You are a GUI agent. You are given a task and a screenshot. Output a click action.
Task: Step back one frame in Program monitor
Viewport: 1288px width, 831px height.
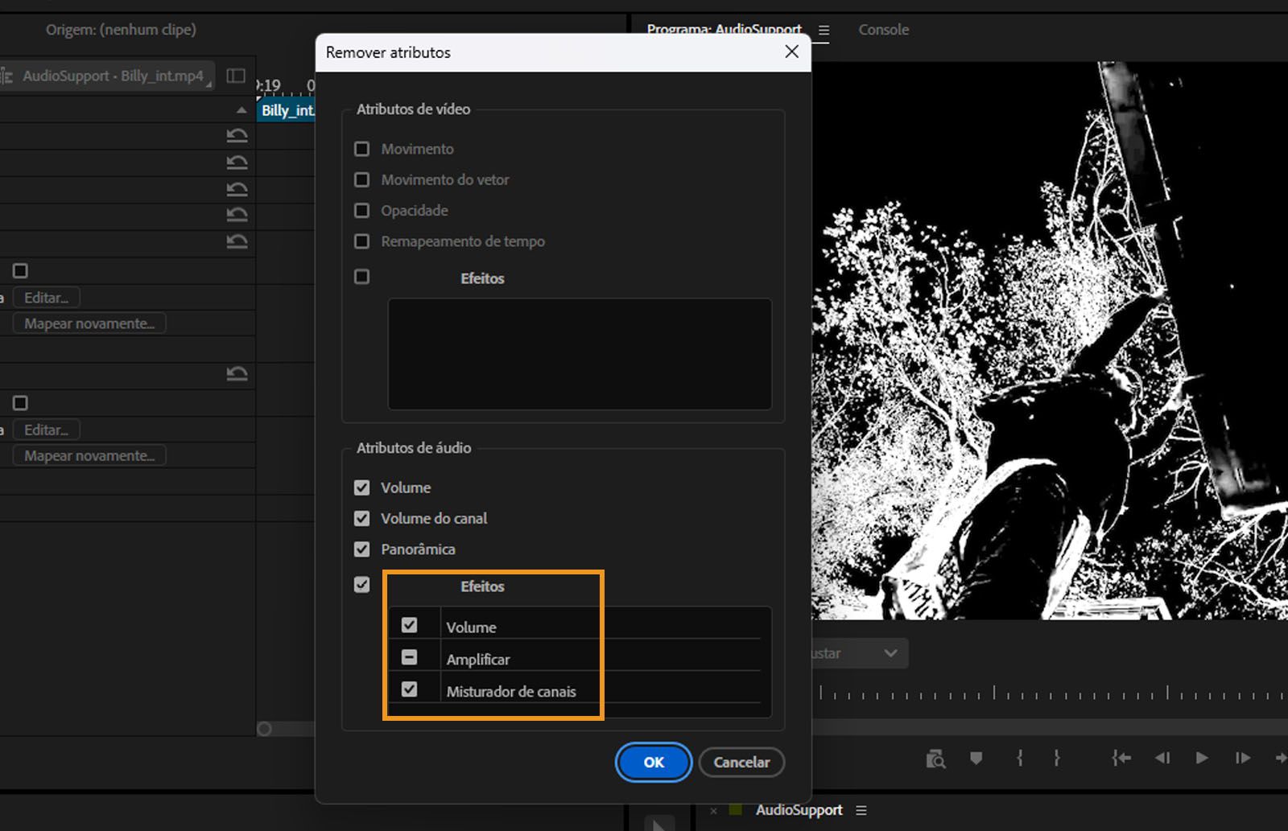pyautogui.click(x=1162, y=758)
